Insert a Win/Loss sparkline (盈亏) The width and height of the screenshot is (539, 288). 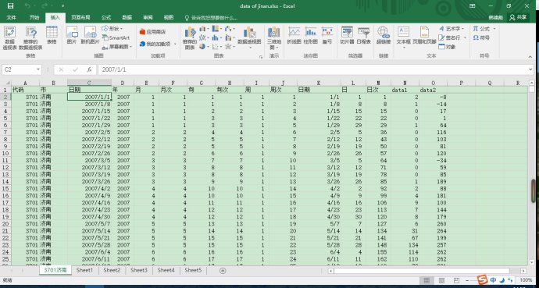coord(327,35)
